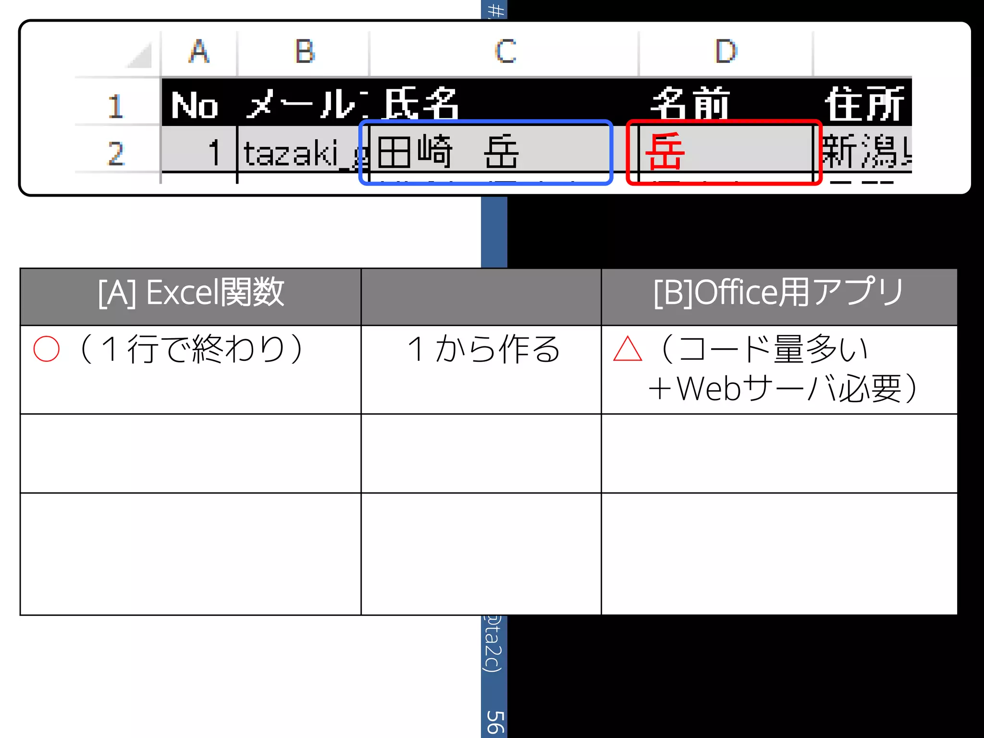Click the 'メール' header cell
The width and height of the screenshot is (984, 738).
click(304, 103)
